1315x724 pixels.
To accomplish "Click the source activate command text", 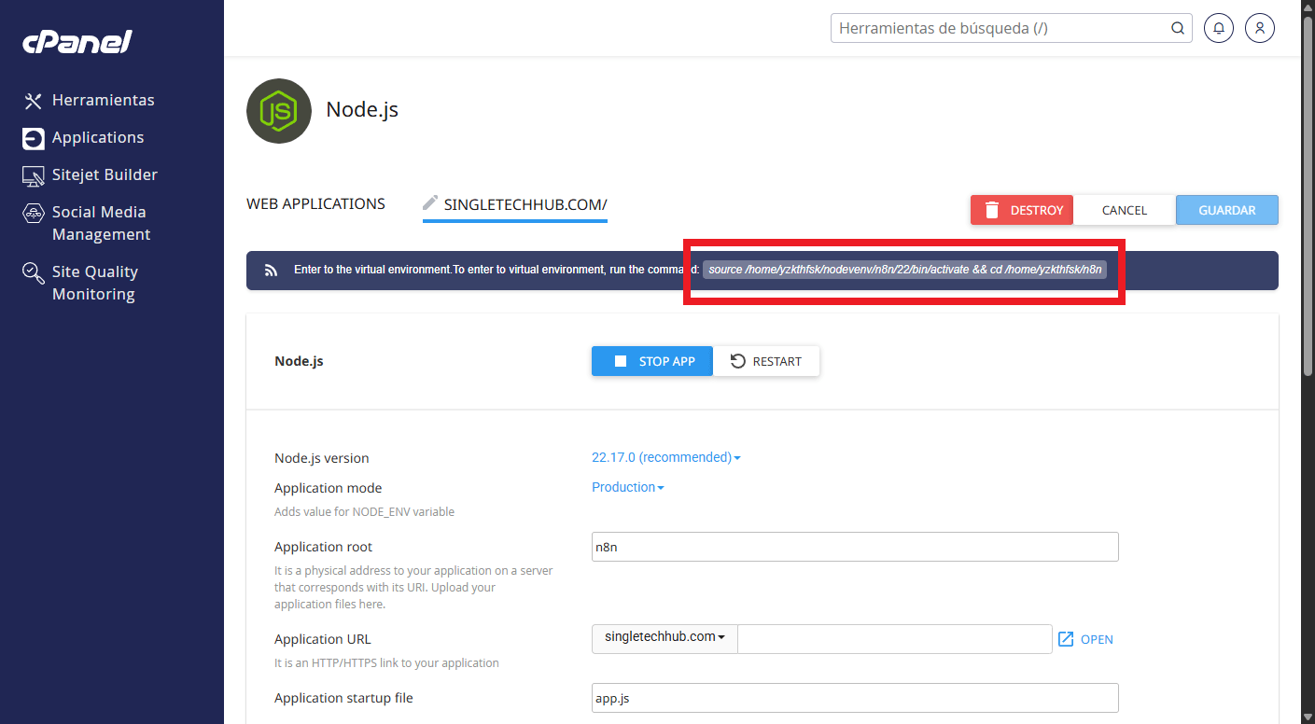I will coord(905,270).
